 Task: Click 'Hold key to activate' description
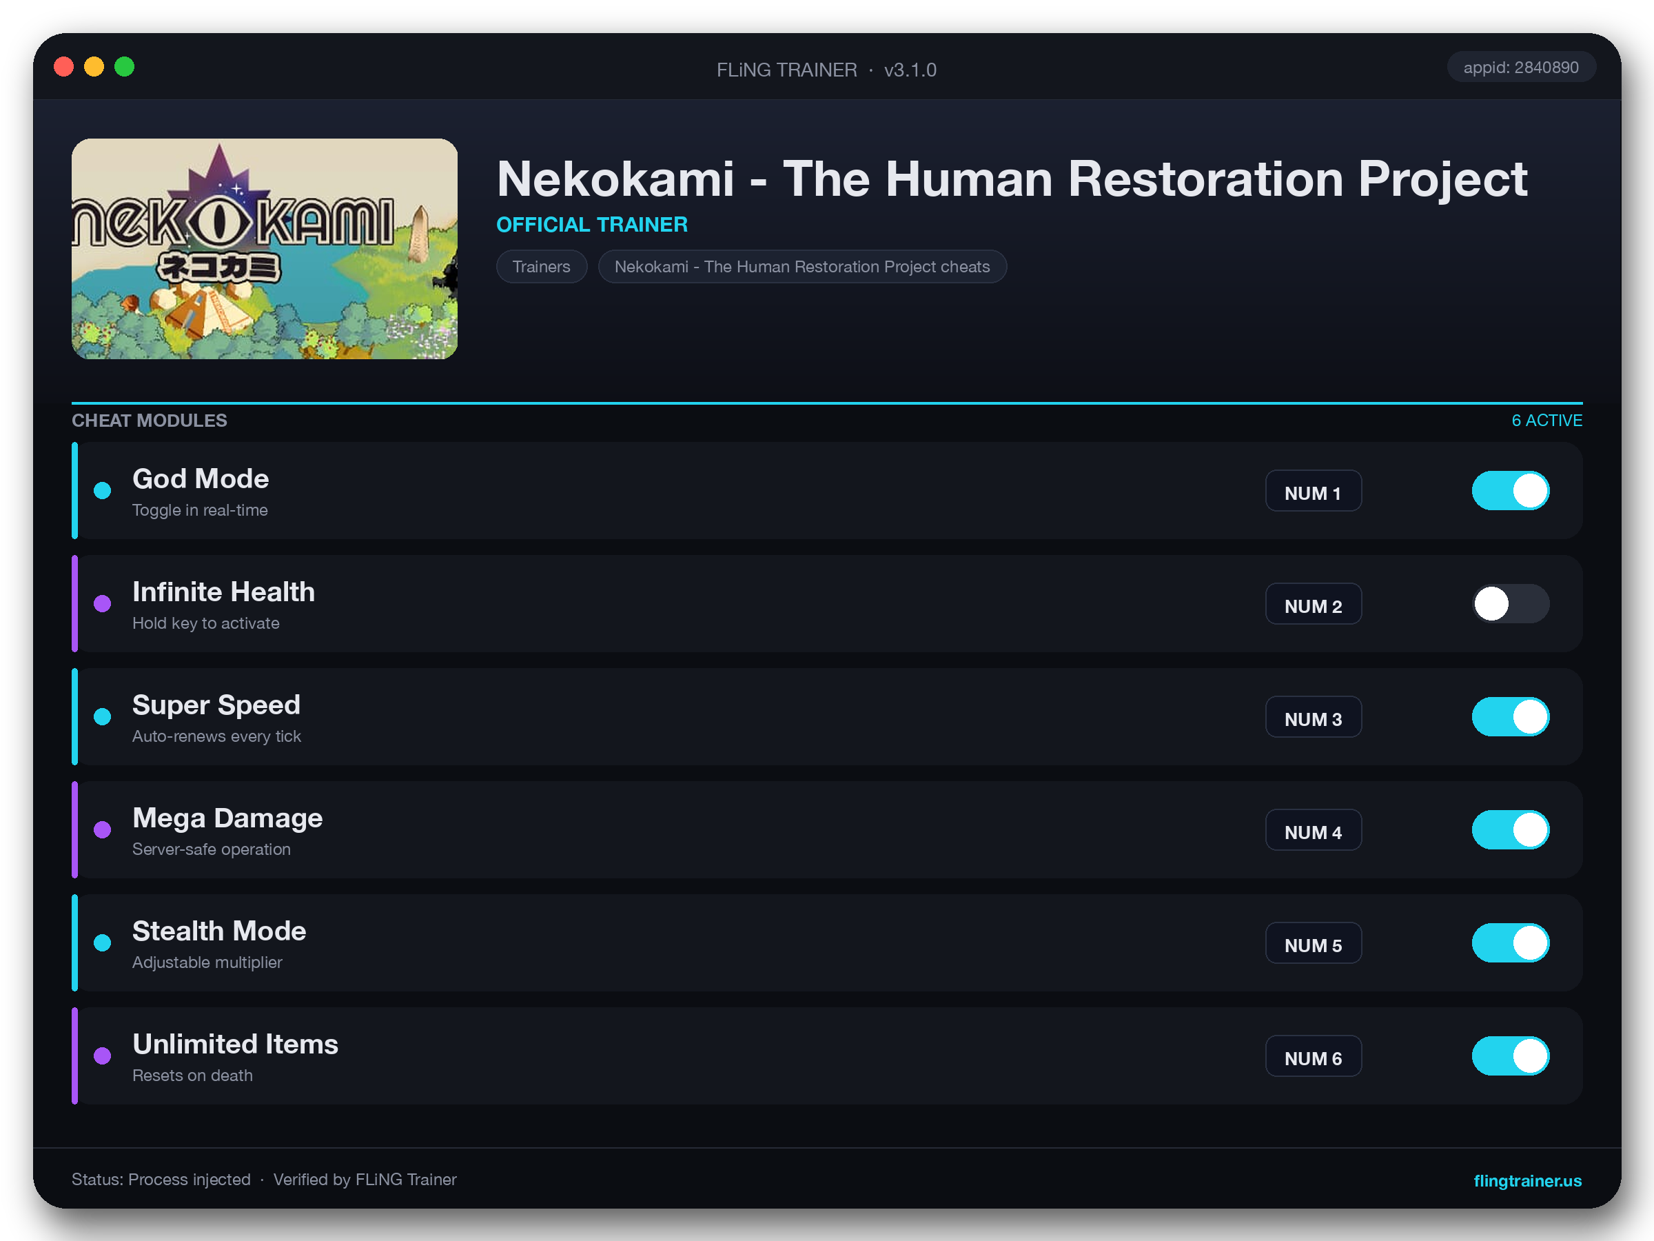point(205,623)
